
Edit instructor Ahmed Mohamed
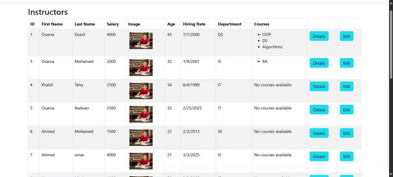pos(346,133)
